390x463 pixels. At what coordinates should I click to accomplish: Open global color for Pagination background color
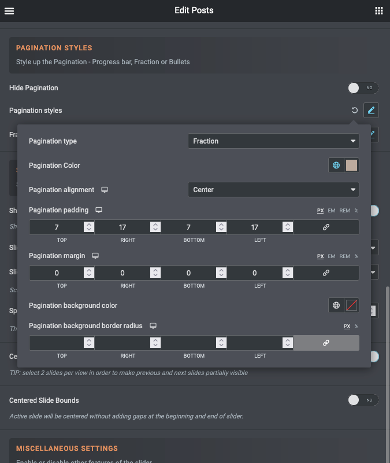[x=336, y=306]
